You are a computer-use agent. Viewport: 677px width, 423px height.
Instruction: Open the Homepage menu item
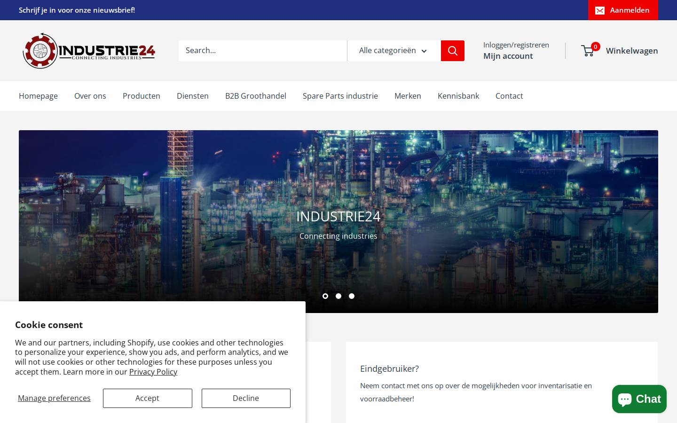(38, 96)
